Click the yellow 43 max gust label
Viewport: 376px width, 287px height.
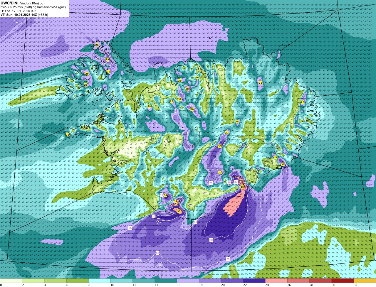[x=242, y=187]
